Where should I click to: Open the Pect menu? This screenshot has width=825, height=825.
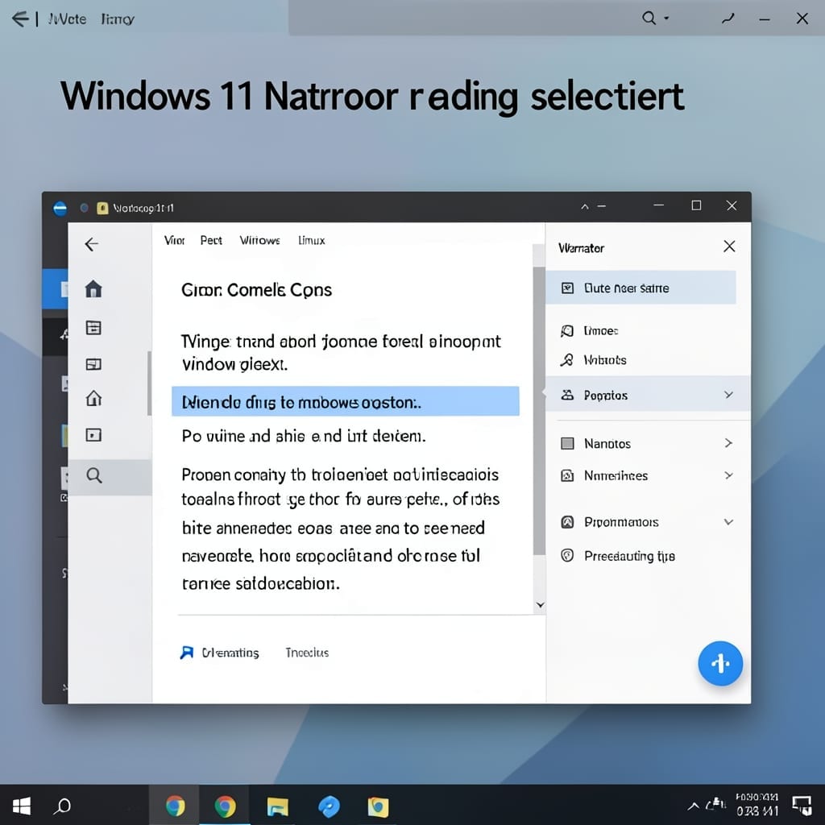click(211, 240)
